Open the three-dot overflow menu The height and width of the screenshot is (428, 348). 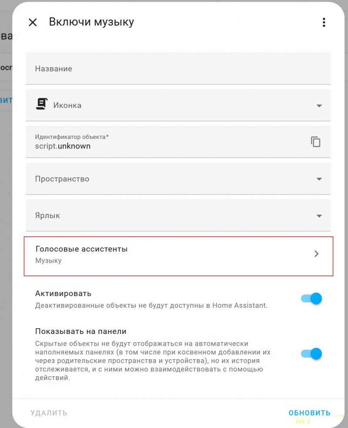pos(324,22)
